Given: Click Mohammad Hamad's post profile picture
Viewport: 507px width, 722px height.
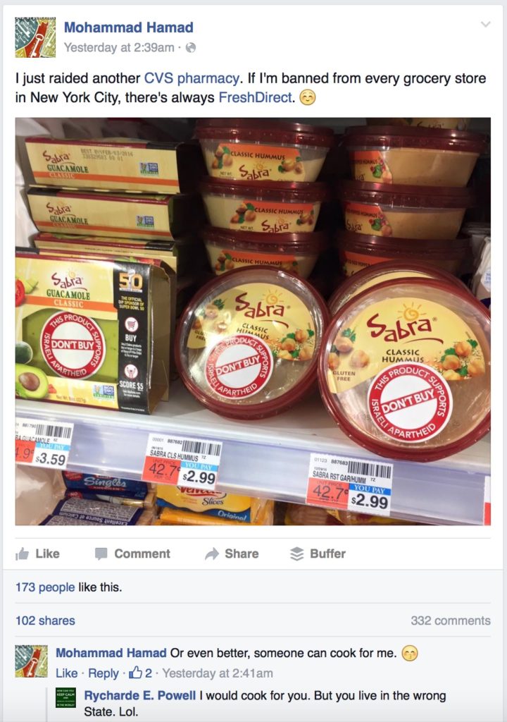Looking at the screenshot, I should pyautogui.click(x=35, y=37).
